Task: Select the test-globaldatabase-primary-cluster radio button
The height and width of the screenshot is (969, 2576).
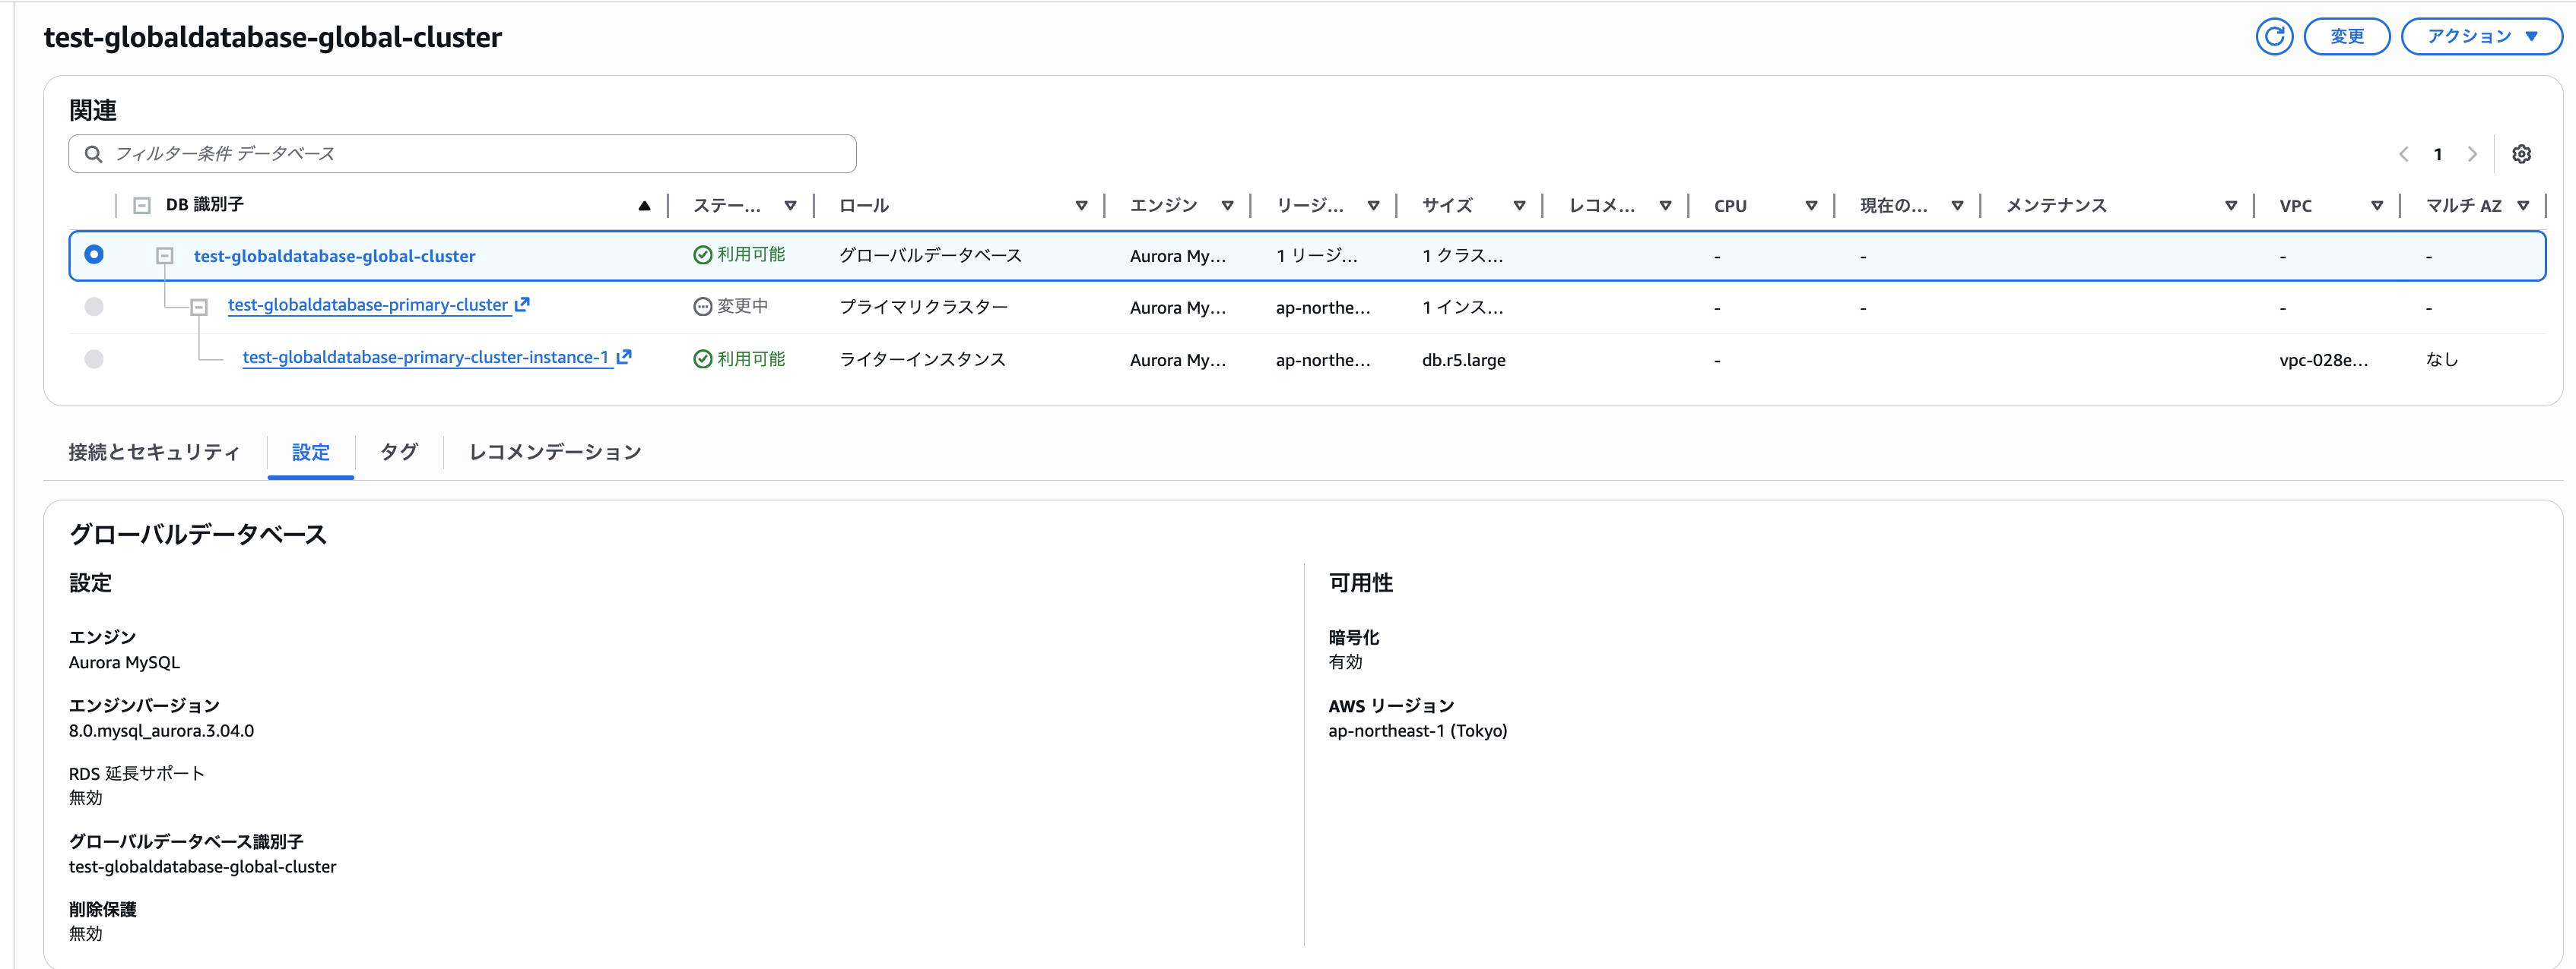Action: [94, 307]
